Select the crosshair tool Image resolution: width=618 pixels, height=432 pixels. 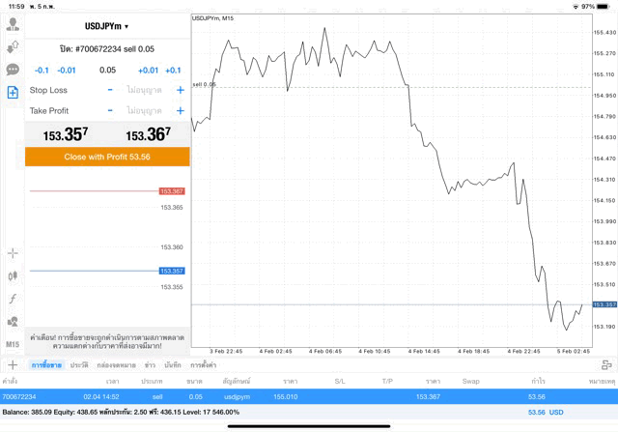(x=13, y=253)
